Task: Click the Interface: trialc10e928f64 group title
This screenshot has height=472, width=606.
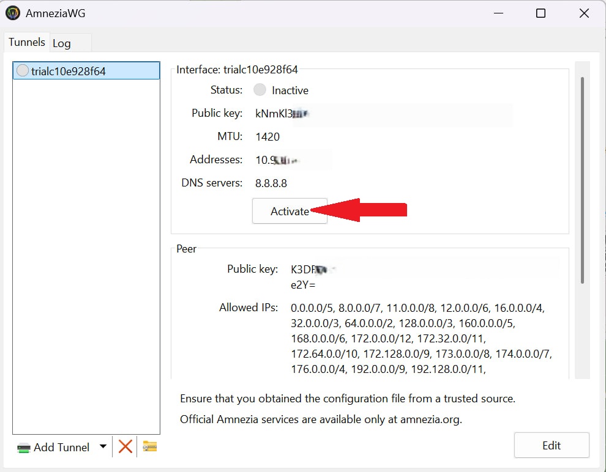Action: (x=237, y=70)
